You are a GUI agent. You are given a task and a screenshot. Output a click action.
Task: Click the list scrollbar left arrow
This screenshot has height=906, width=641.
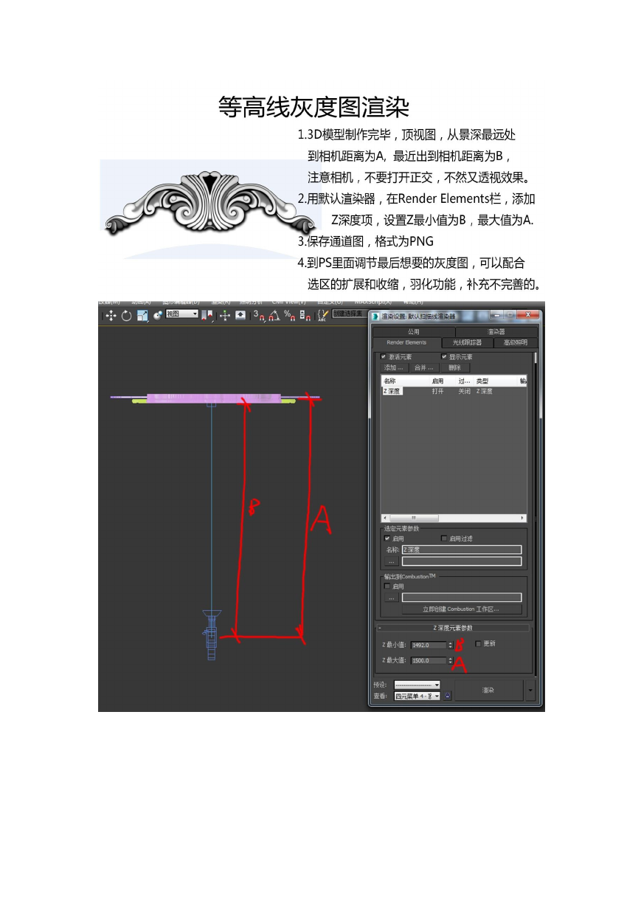(384, 518)
